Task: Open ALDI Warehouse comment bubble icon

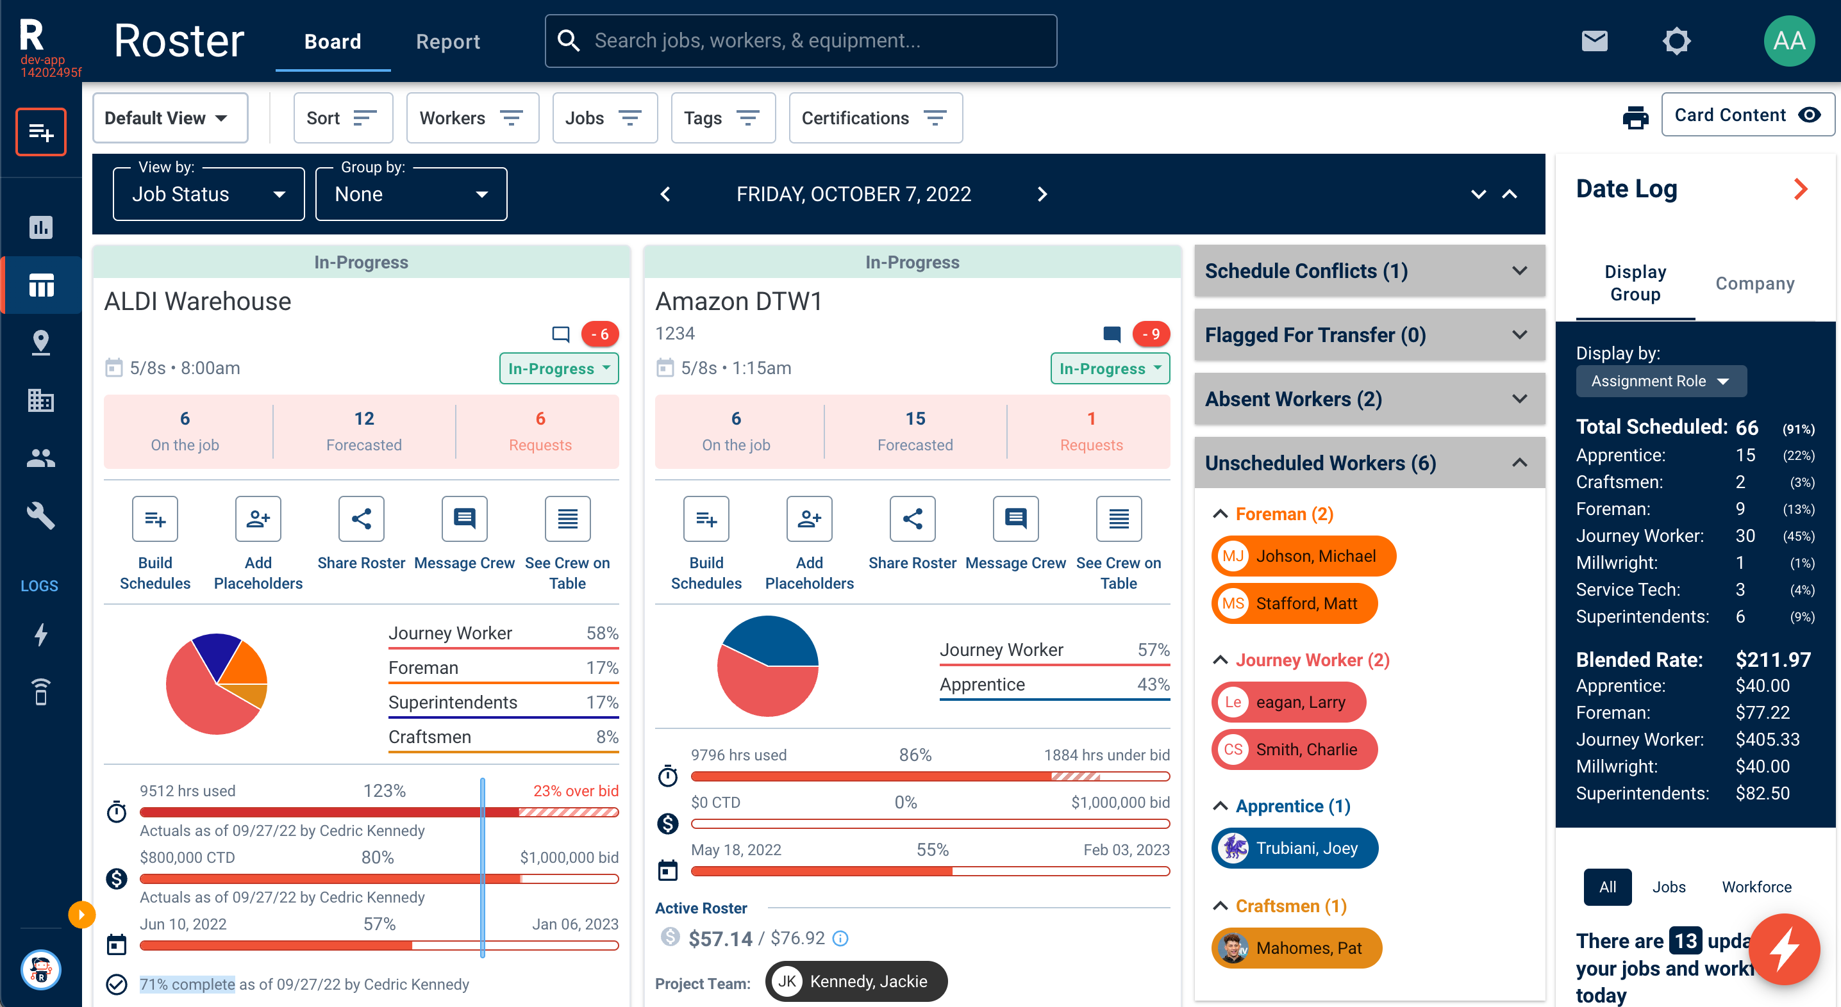Action: tap(561, 334)
